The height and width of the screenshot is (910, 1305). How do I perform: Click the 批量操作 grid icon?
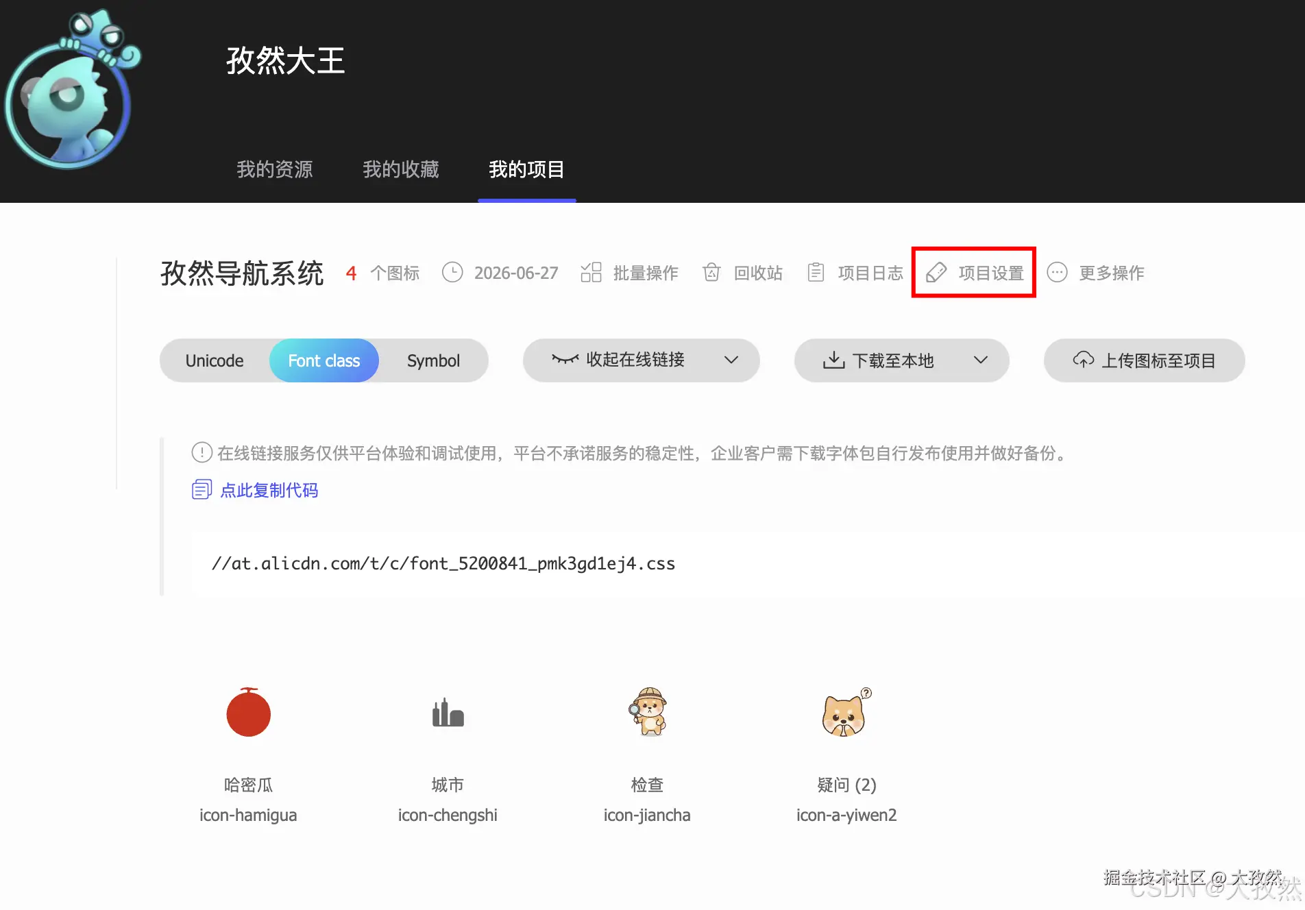pyautogui.click(x=591, y=272)
